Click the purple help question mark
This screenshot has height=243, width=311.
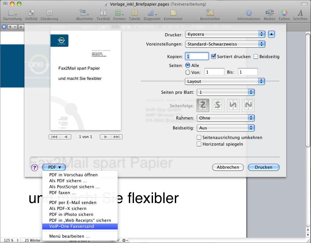(34, 168)
